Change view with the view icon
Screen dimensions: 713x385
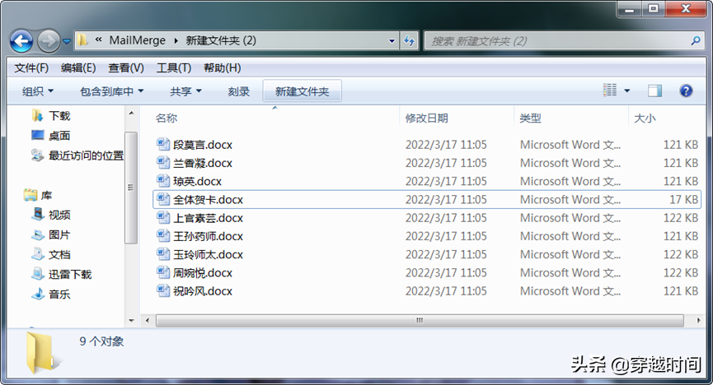click(610, 90)
